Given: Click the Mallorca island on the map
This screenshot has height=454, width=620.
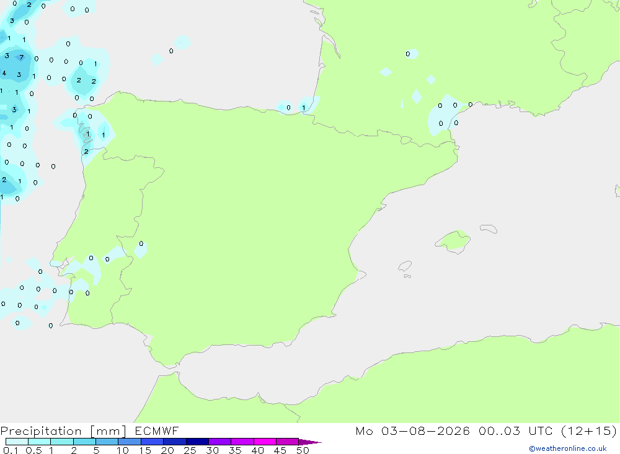Looking at the screenshot, I should pos(453,241).
